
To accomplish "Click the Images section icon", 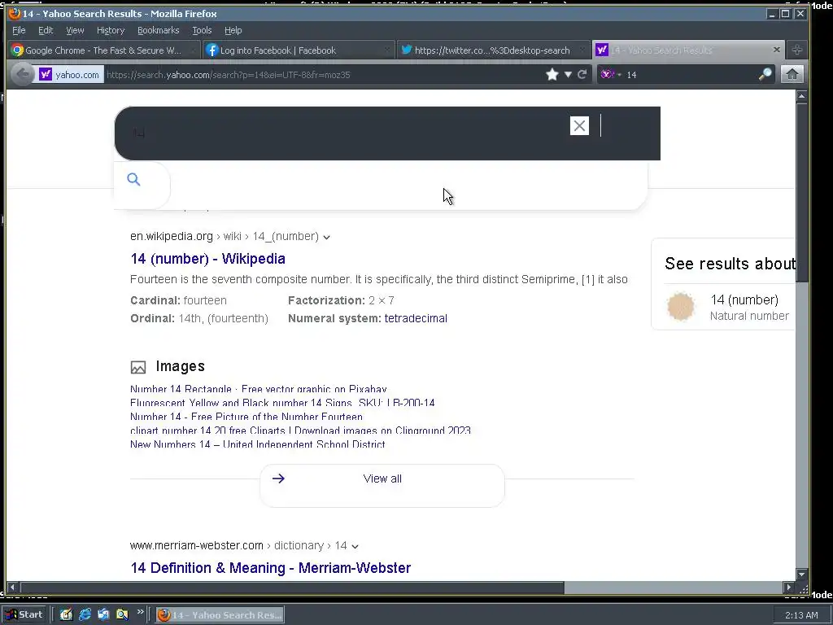I will pyautogui.click(x=138, y=367).
